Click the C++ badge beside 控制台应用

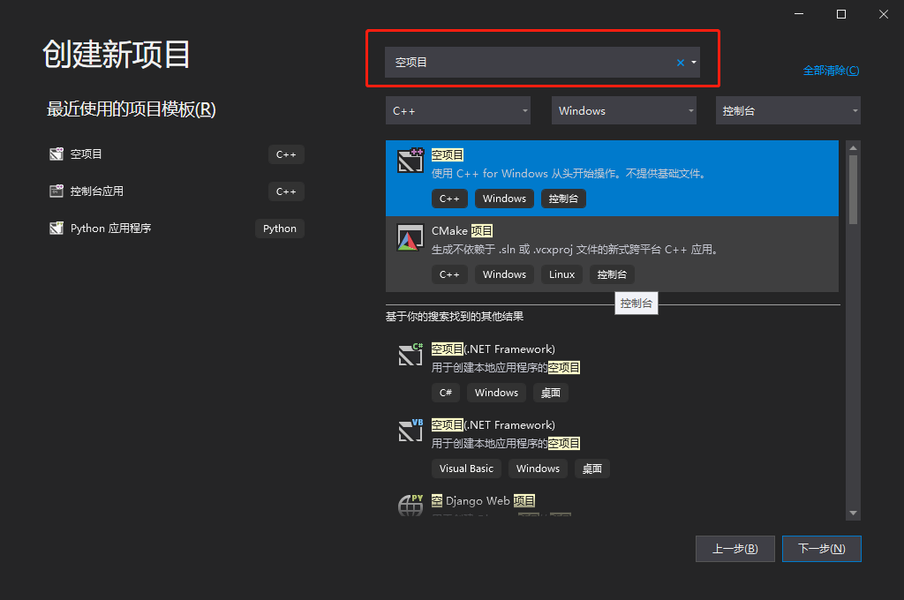(286, 191)
